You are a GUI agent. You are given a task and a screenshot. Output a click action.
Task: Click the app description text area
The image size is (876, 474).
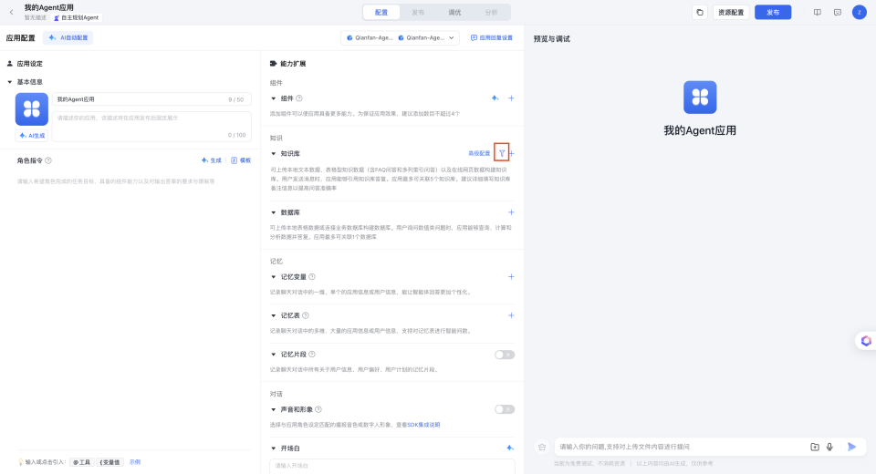point(151,126)
